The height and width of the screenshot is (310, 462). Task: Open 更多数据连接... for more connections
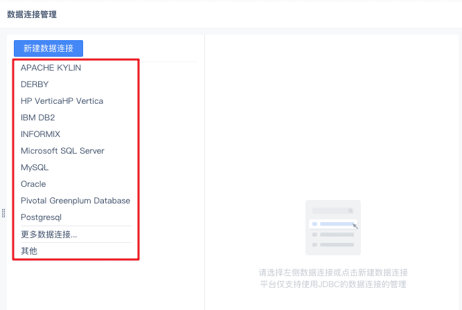pos(49,235)
